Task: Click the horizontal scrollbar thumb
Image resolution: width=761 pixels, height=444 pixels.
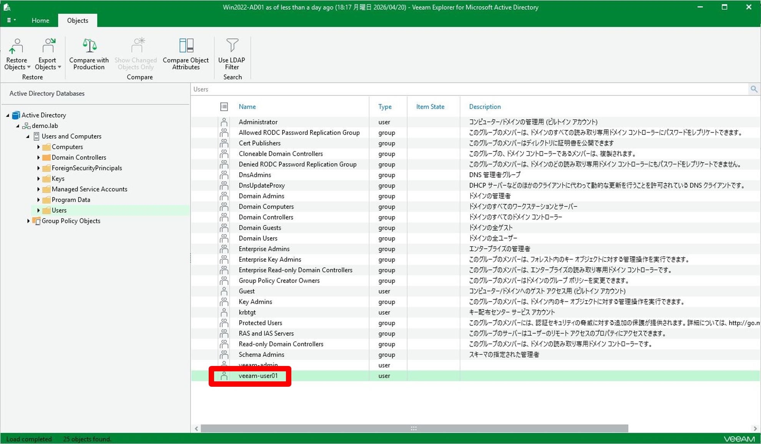Action: [x=414, y=428]
